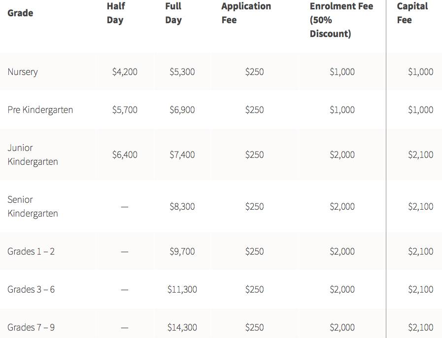Select the Nursery row label

[23, 72]
